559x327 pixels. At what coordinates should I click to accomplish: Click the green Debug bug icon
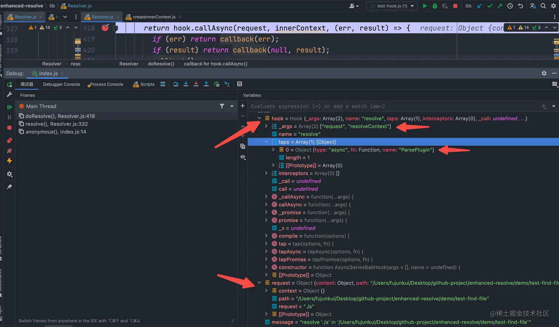(435, 6)
